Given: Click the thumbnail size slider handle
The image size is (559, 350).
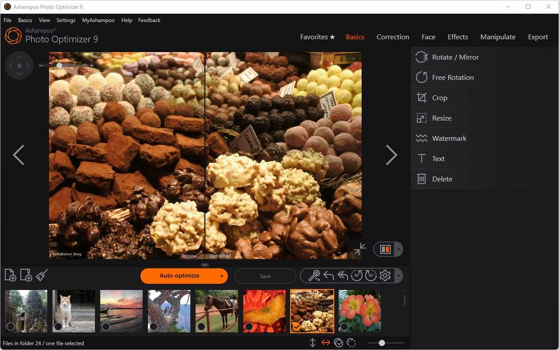Looking at the screenshot, I should pyautogui.click(x=382, y=343).
